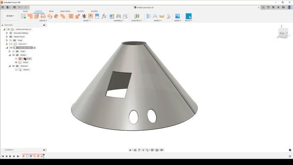Pick the surface Extrude tool
293x165 pixels.
click(30, 16)
